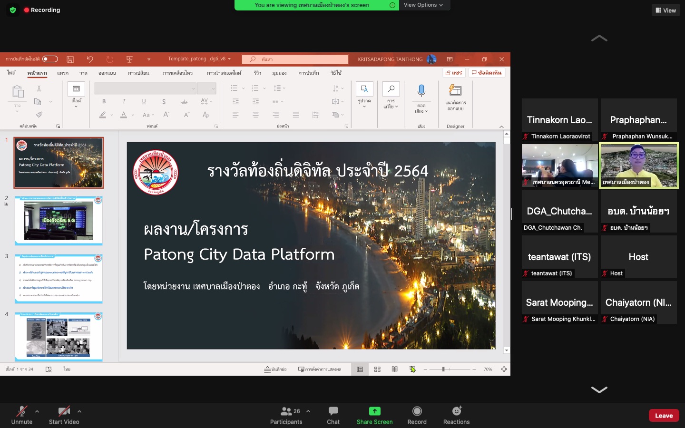Open the Reactions menu
Viewport: 685px width, 428px height.
pyautogui.click(x=456, y=414)
